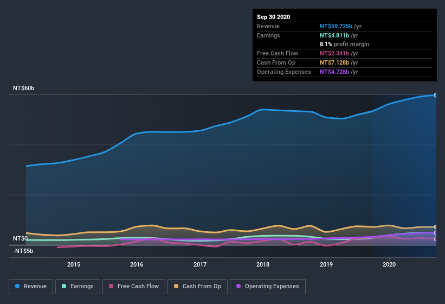
Task: Select the Free Cash Flow endpoint marker
Action: click(x=436, y=239)
